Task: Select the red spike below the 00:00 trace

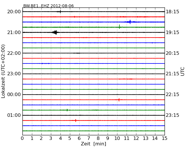Action: point(119,100)
